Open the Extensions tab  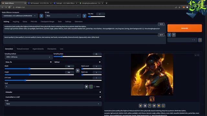(79, 22)
